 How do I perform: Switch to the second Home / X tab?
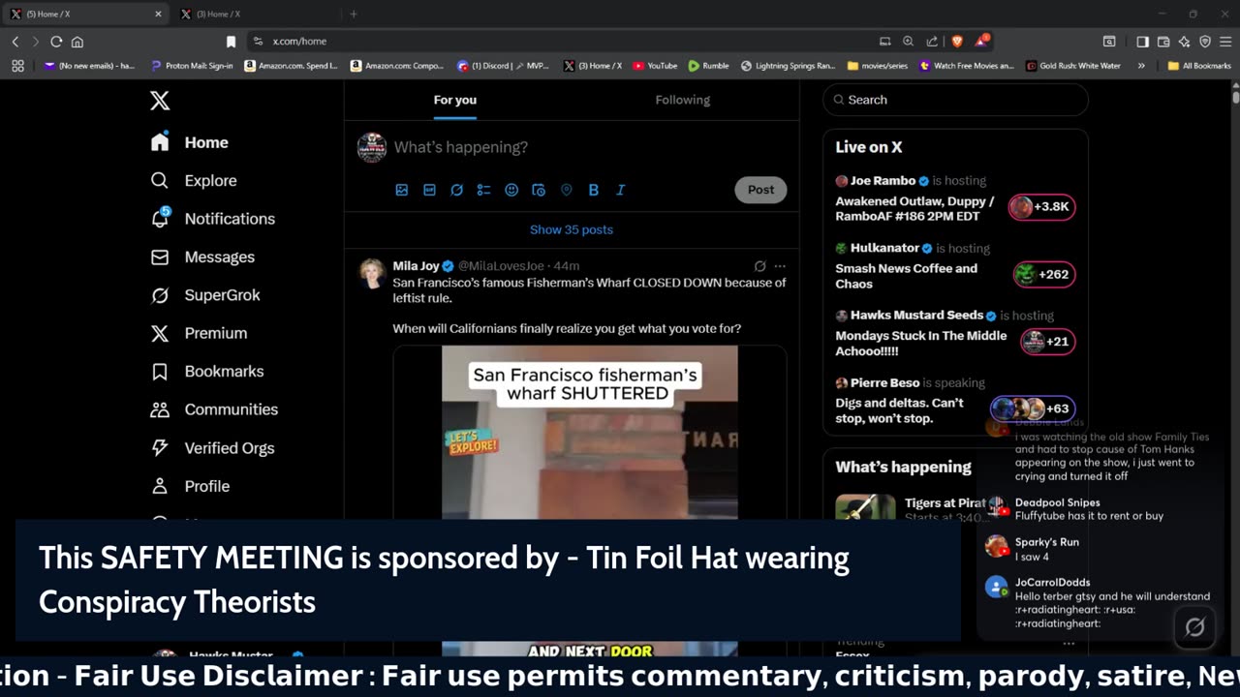coord(257,14)
